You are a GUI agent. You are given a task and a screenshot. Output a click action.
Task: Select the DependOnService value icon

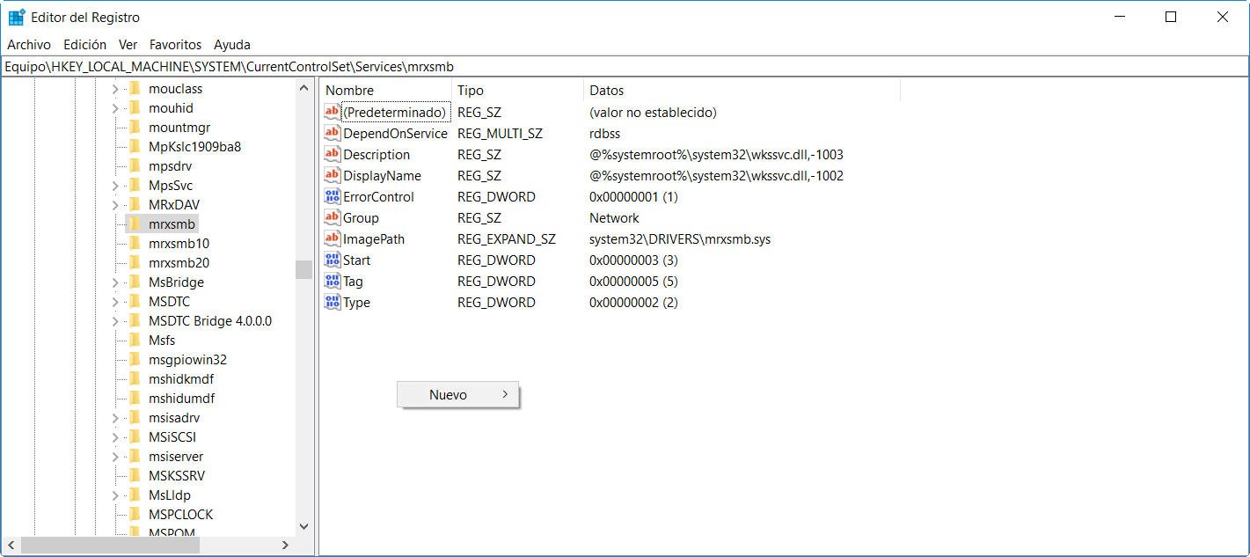point(333,134)
